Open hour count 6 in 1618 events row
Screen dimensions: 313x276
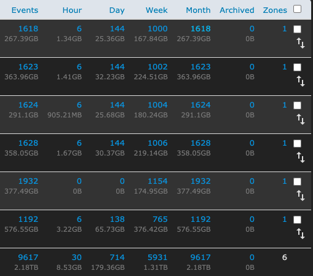tap(79, 29)
